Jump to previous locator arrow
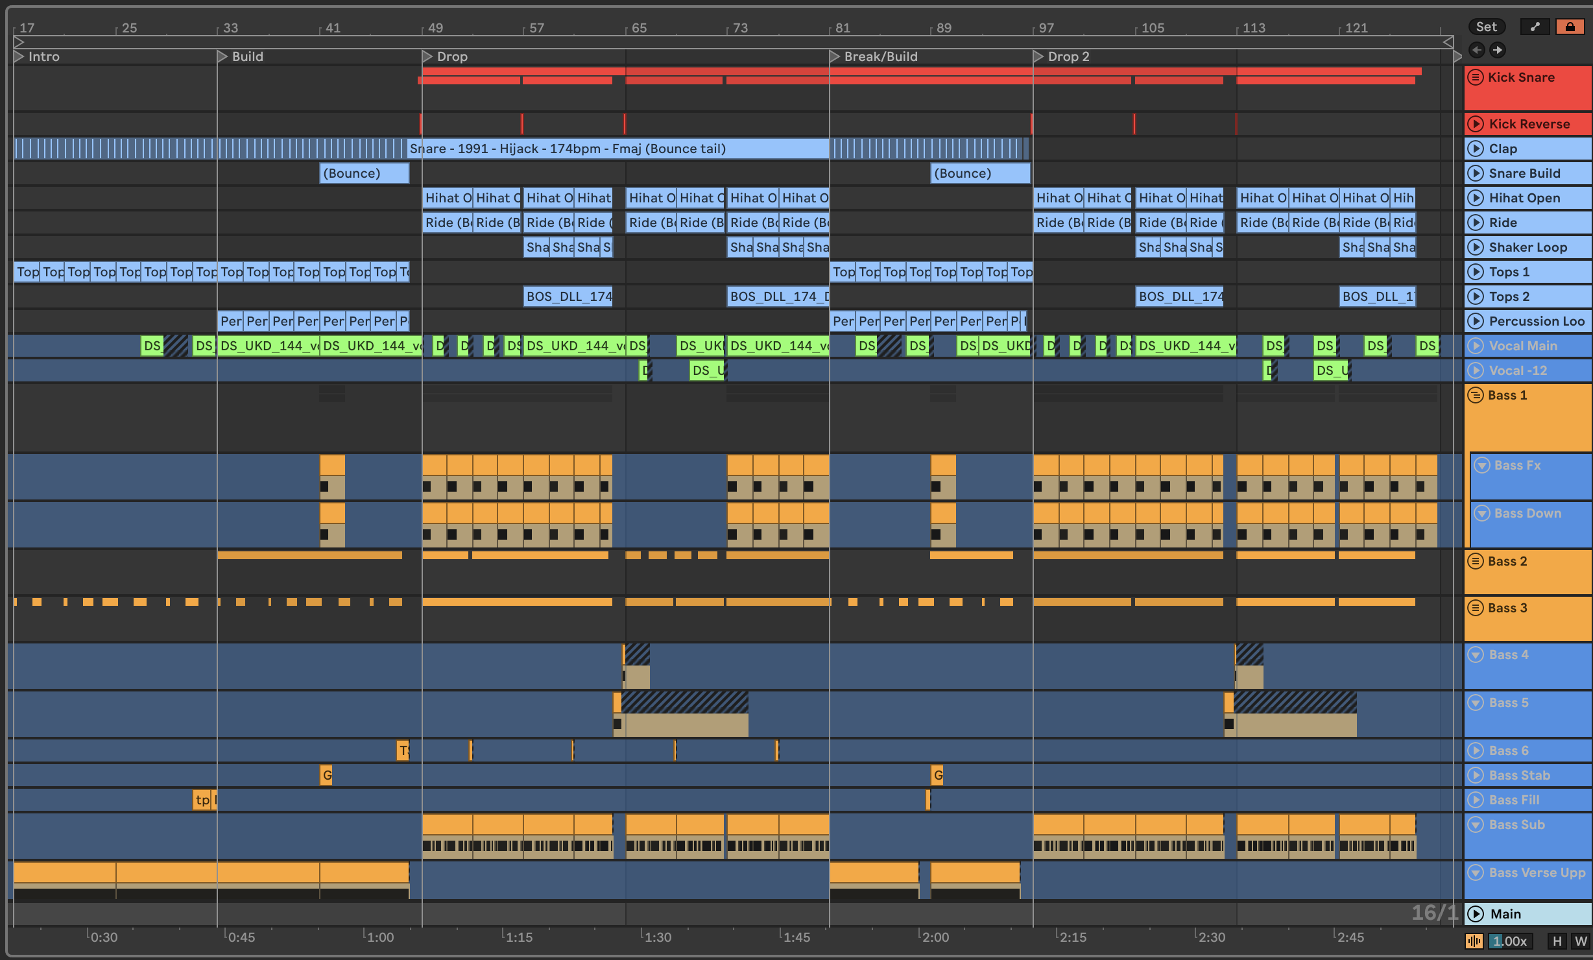Screen dimensions: 1593x960 (x=1477, y=50)
